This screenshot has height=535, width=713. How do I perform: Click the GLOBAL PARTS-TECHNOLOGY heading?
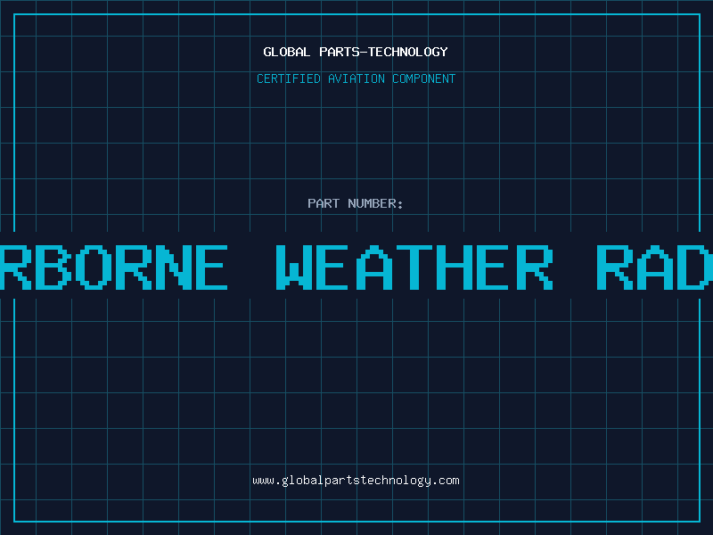pyautogui.click(x=356, y=52)
